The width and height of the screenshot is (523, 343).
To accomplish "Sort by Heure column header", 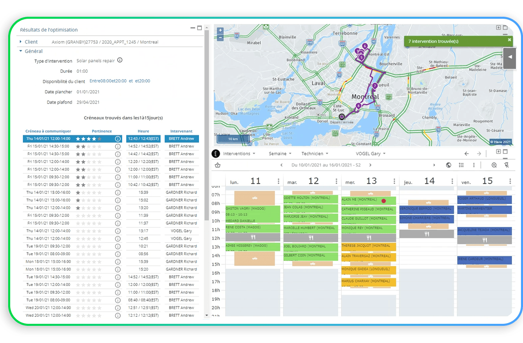I will (x=143, y=131).
